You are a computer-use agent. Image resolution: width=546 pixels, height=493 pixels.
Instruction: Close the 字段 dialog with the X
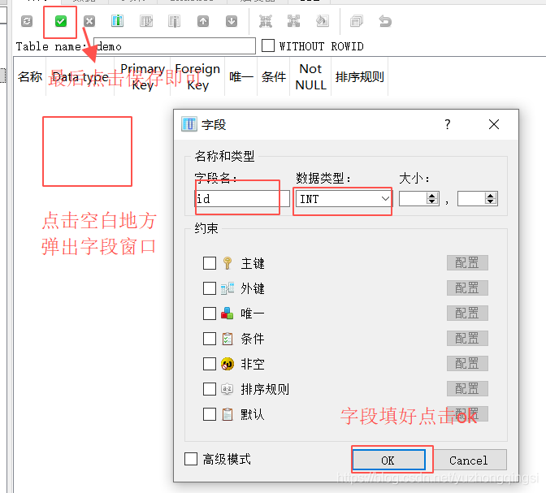[493, 124]
